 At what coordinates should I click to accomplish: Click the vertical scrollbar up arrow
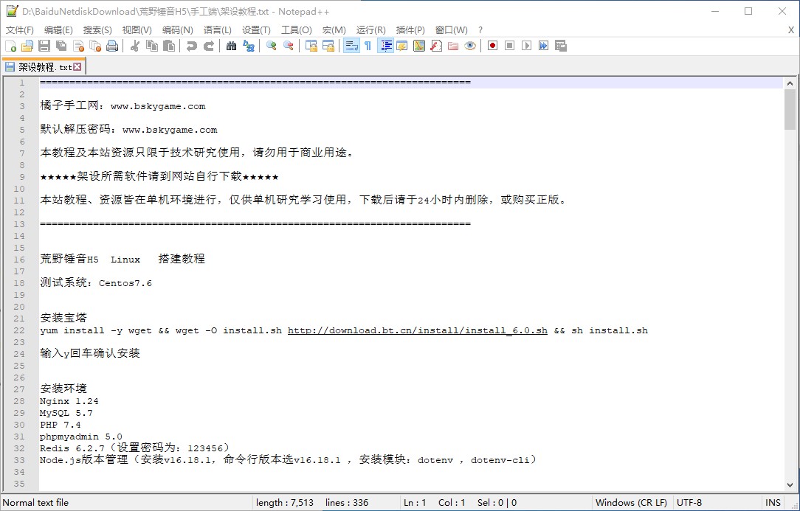[x=790, y=83]
